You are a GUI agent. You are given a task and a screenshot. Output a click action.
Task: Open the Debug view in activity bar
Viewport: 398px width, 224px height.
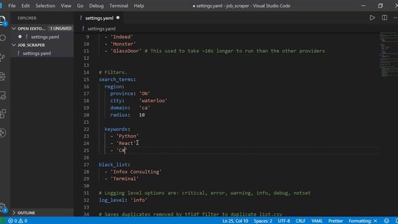2,77
